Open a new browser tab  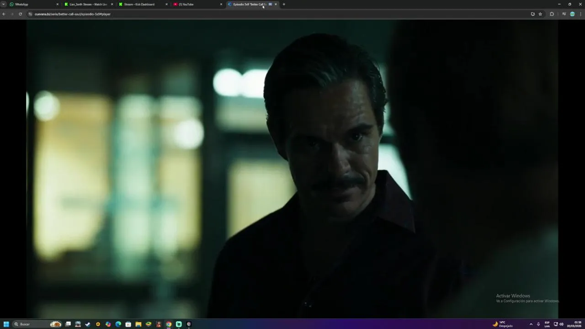[284, 4]
